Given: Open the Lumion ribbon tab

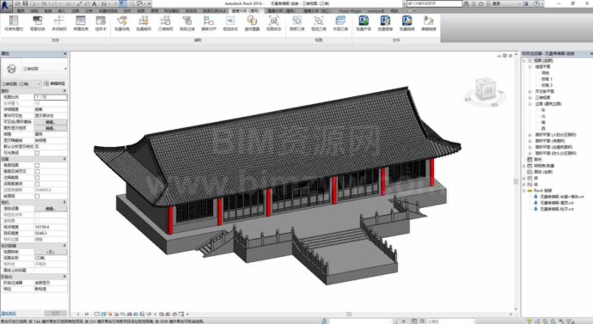Looking at the screenshot, I should (x=376, y=11).
